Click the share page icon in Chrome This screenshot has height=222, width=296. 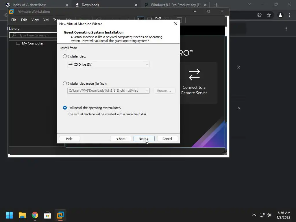click(x=260, y=15)
